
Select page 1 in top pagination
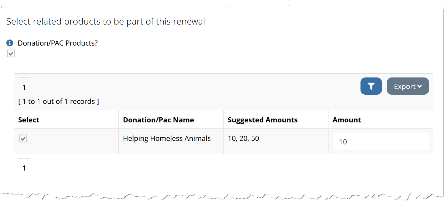coord(24,87)
